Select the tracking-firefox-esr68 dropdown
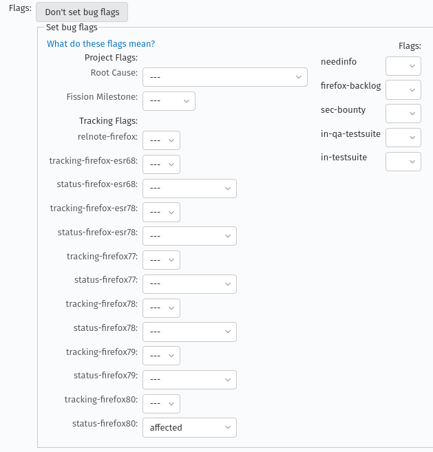433x452 pixels. click(161, 164)
